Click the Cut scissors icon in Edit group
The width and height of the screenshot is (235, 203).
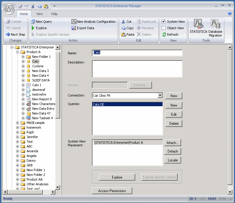123,22
